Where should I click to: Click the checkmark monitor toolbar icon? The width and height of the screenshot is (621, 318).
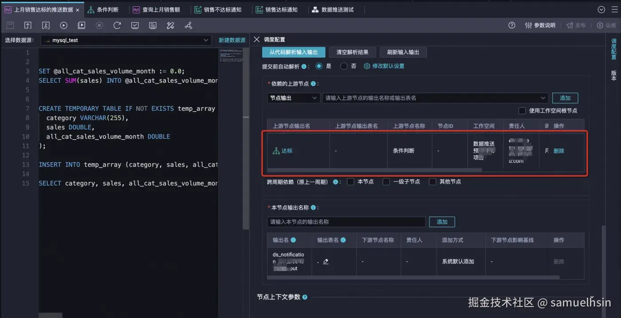pos(135,26)
